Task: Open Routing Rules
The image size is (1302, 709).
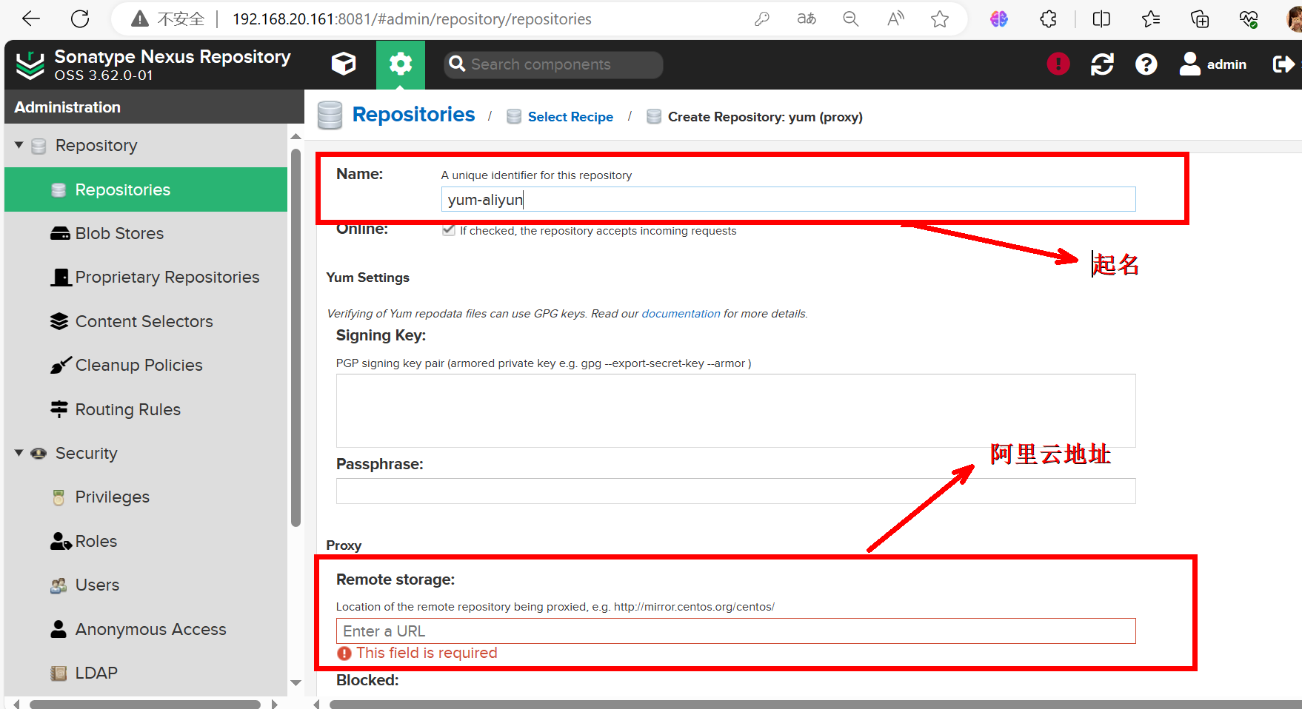Action: tap(146, 409)
